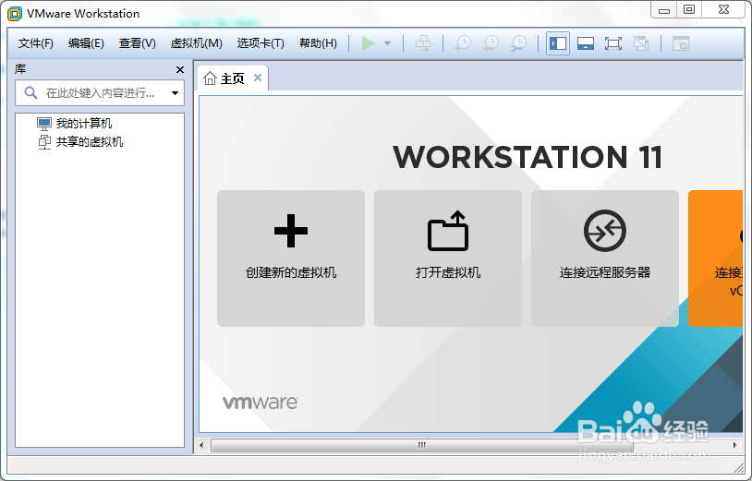This screenshot has width=752, height=481.
Task: Open the 编辑(E) menu
Action: coord(86,43)
